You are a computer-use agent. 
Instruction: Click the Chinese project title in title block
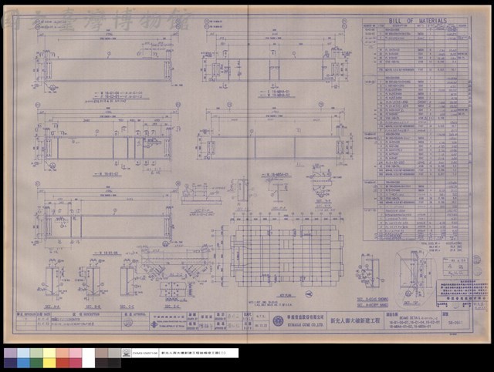point(355,321)
